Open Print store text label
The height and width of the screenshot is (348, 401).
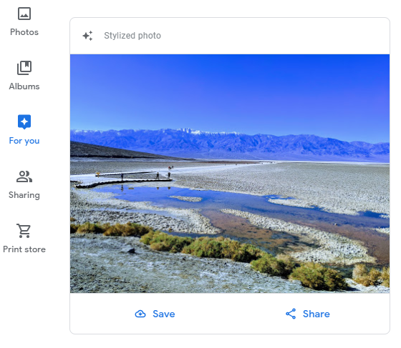click(24, 249)
